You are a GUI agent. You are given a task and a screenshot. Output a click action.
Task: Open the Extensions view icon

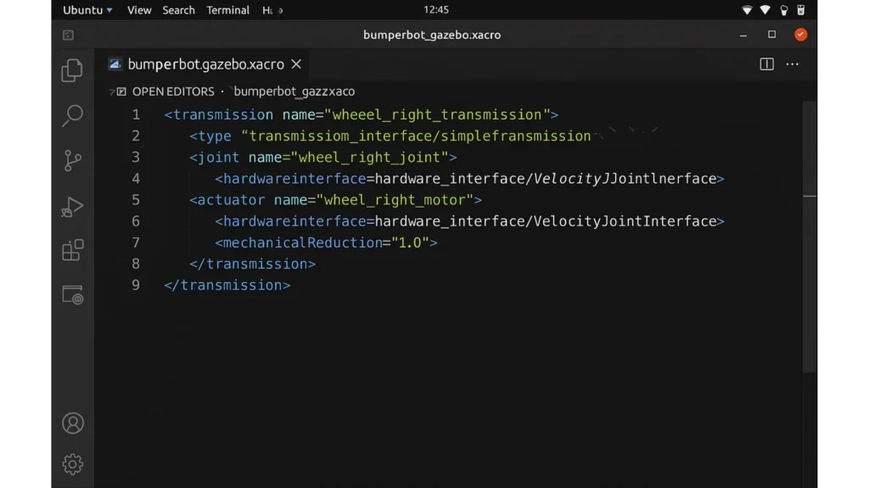(73, 250)
